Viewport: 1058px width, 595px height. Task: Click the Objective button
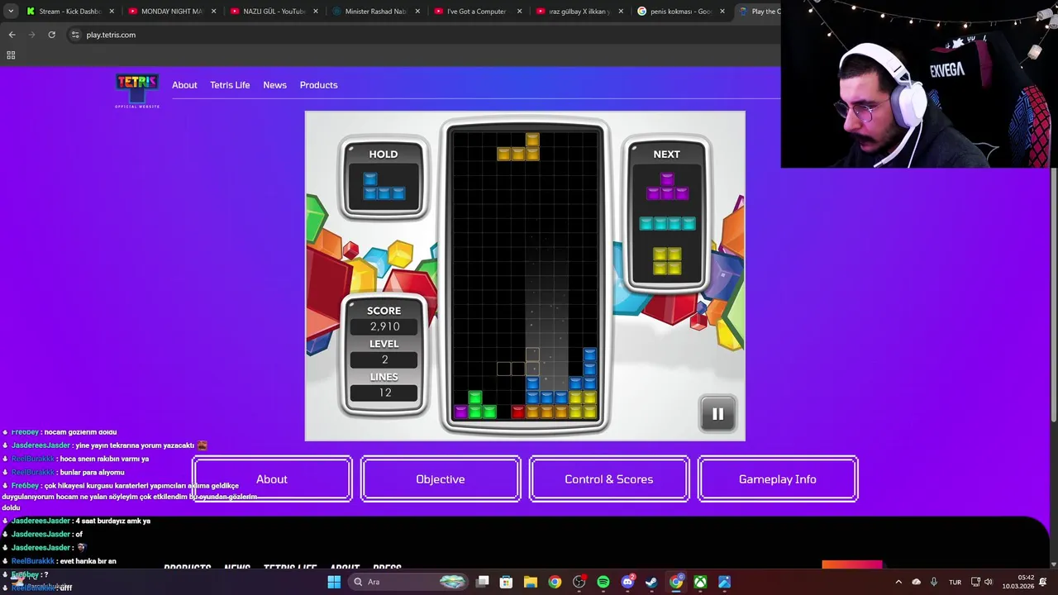click(441, 479)
